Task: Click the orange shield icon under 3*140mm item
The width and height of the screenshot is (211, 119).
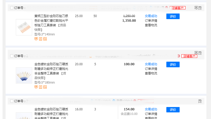Action: click(x=36, y=39)
